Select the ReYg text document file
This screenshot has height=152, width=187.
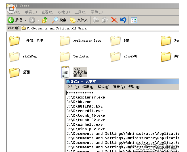(65, 72)
